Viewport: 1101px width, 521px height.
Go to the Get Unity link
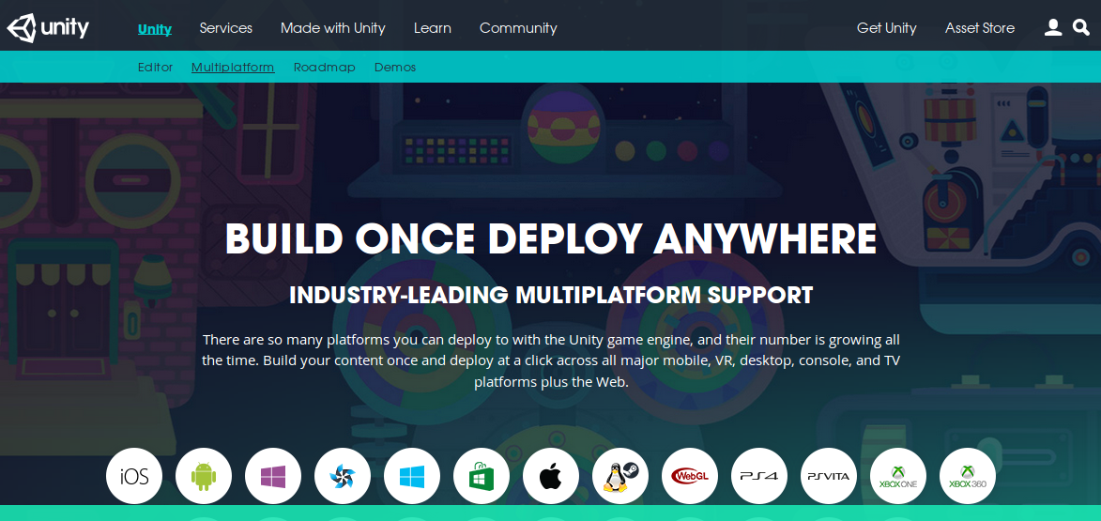tap(887, 28)
